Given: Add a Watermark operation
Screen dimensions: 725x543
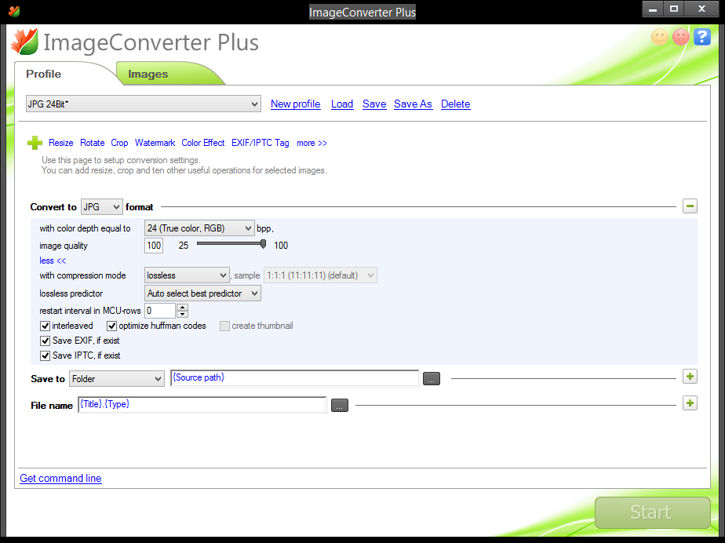Looking at the screenshot, I should tap(155, 143).
